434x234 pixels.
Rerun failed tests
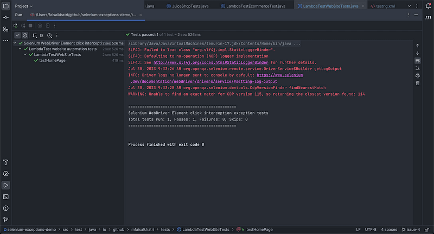(x=23, y=26)
